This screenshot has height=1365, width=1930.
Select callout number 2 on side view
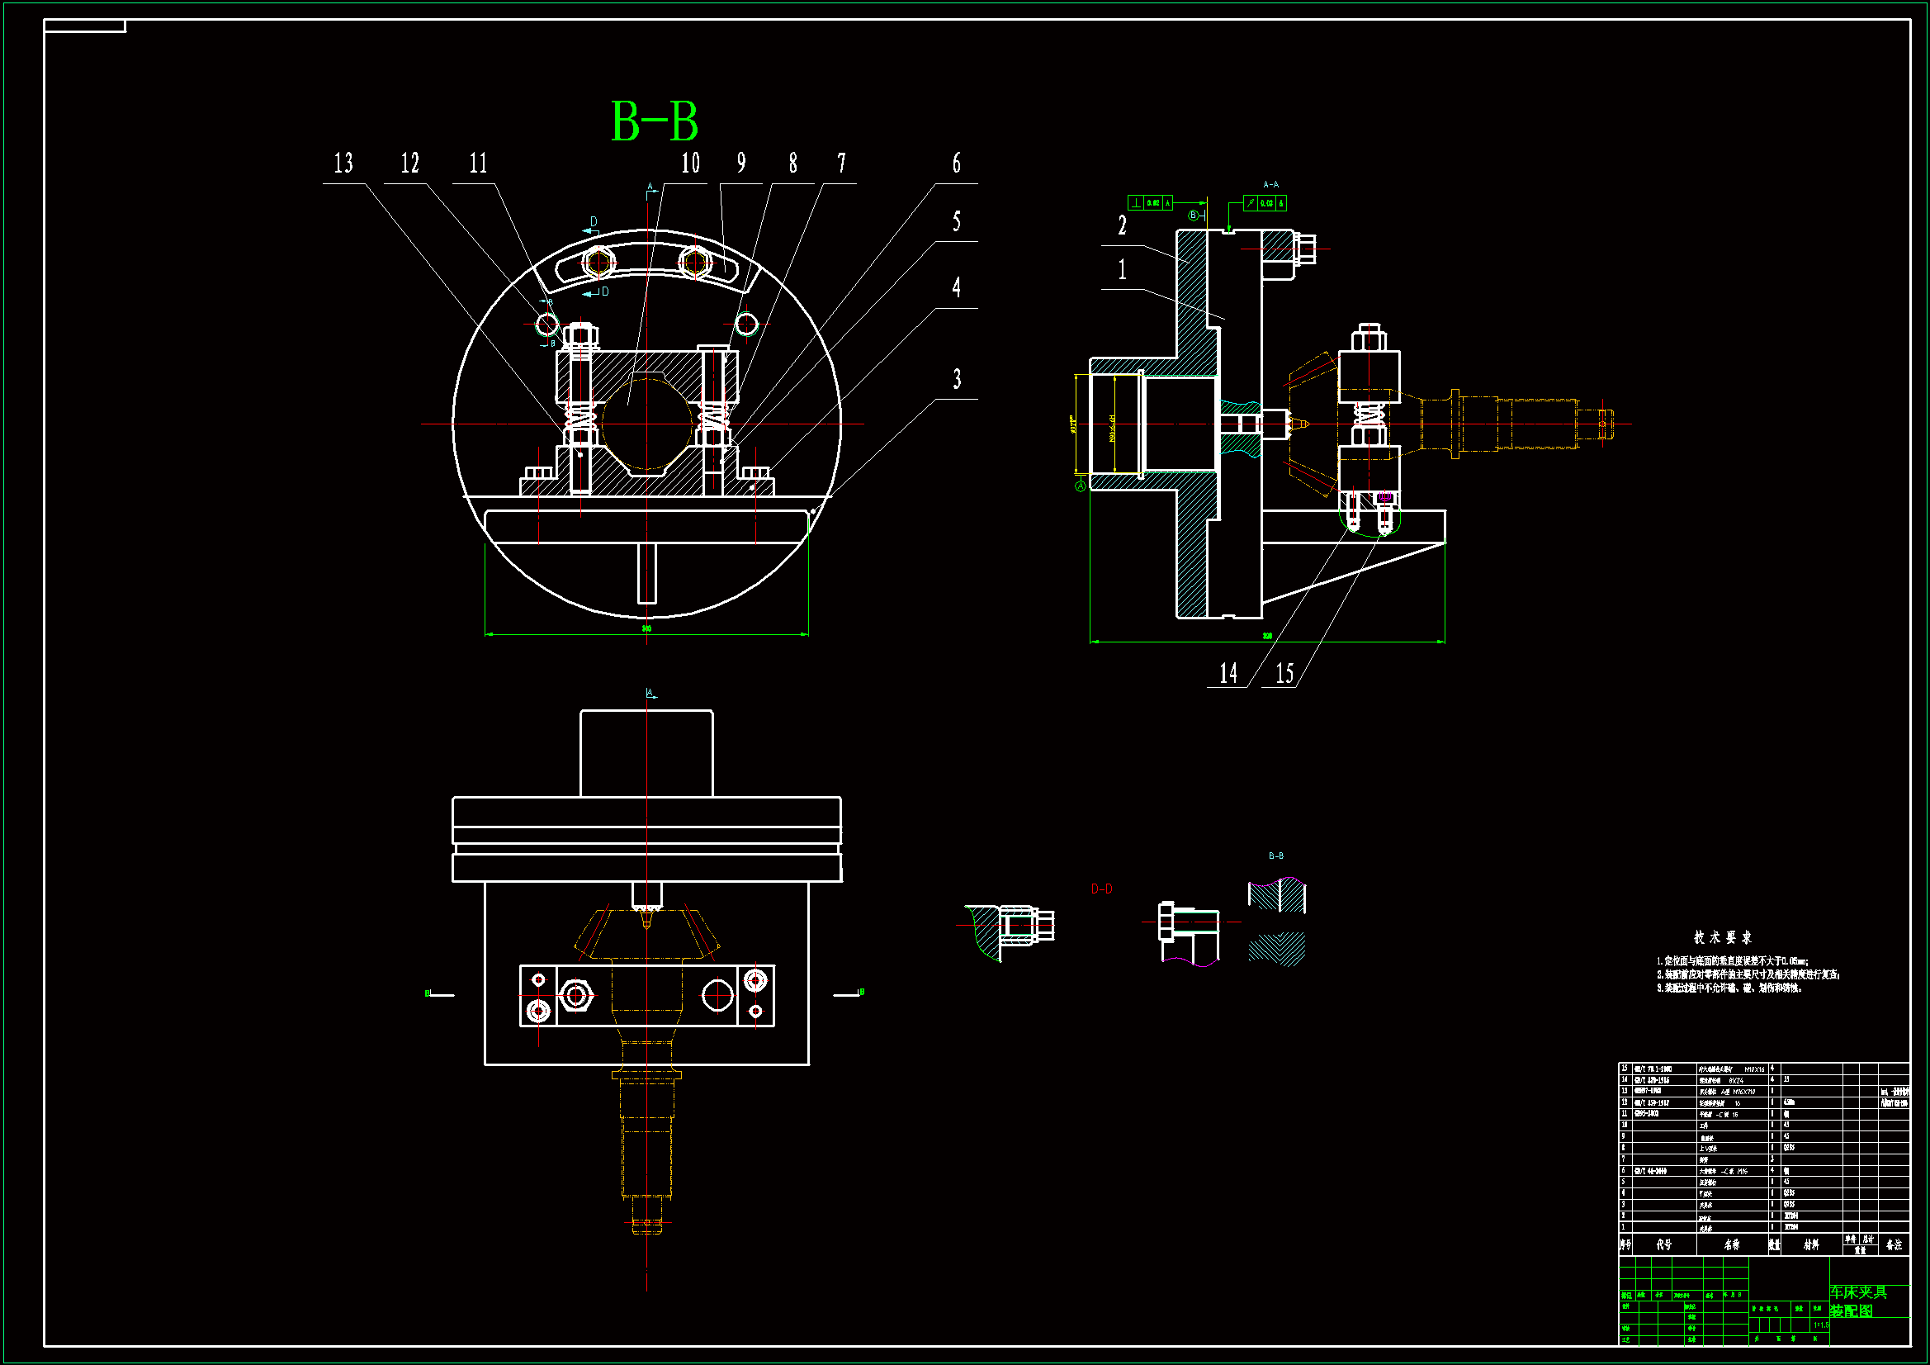coord(1121,225)
